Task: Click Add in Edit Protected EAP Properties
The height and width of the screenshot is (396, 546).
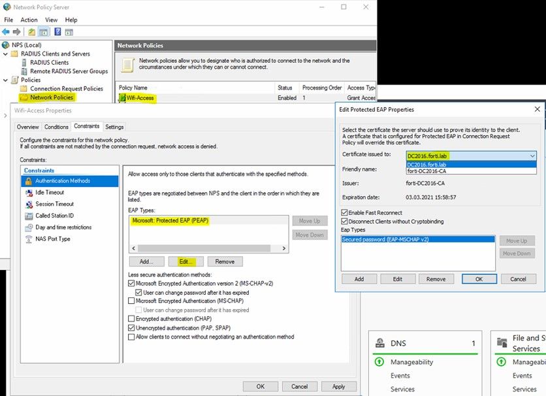Action: [359, 279]
